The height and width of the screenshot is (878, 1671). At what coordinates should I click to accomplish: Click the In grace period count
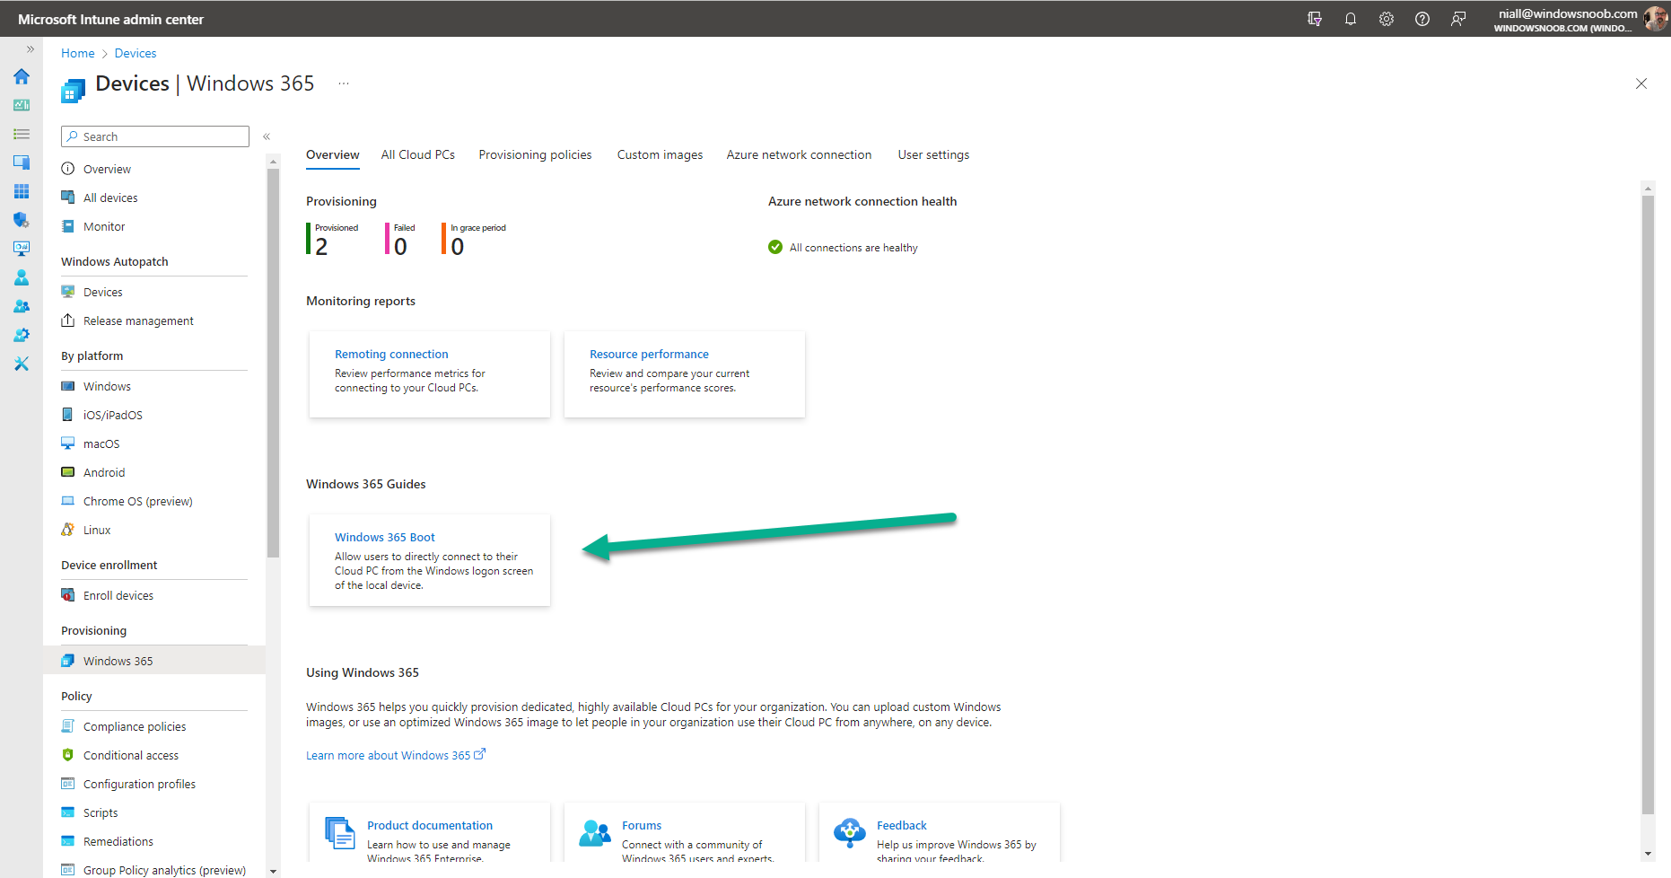[x=458, y=247]
